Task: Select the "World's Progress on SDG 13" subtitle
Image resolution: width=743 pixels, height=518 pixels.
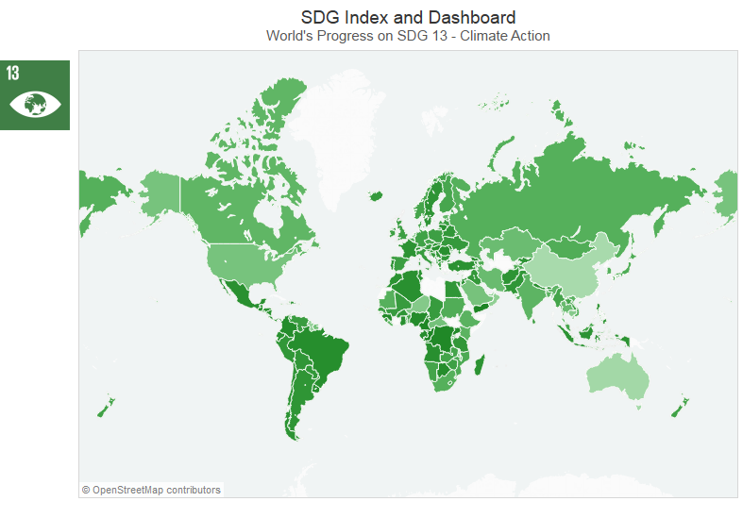Action: (408, 36)
